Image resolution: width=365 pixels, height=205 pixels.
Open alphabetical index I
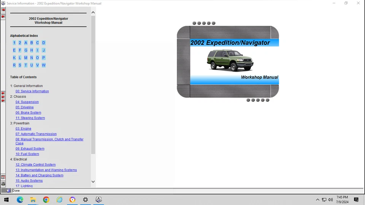[x=38, y=50]
